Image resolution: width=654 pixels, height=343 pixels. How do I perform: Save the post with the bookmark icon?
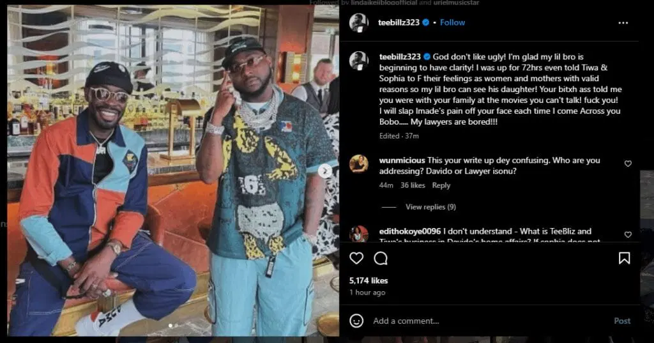[624, 258]
